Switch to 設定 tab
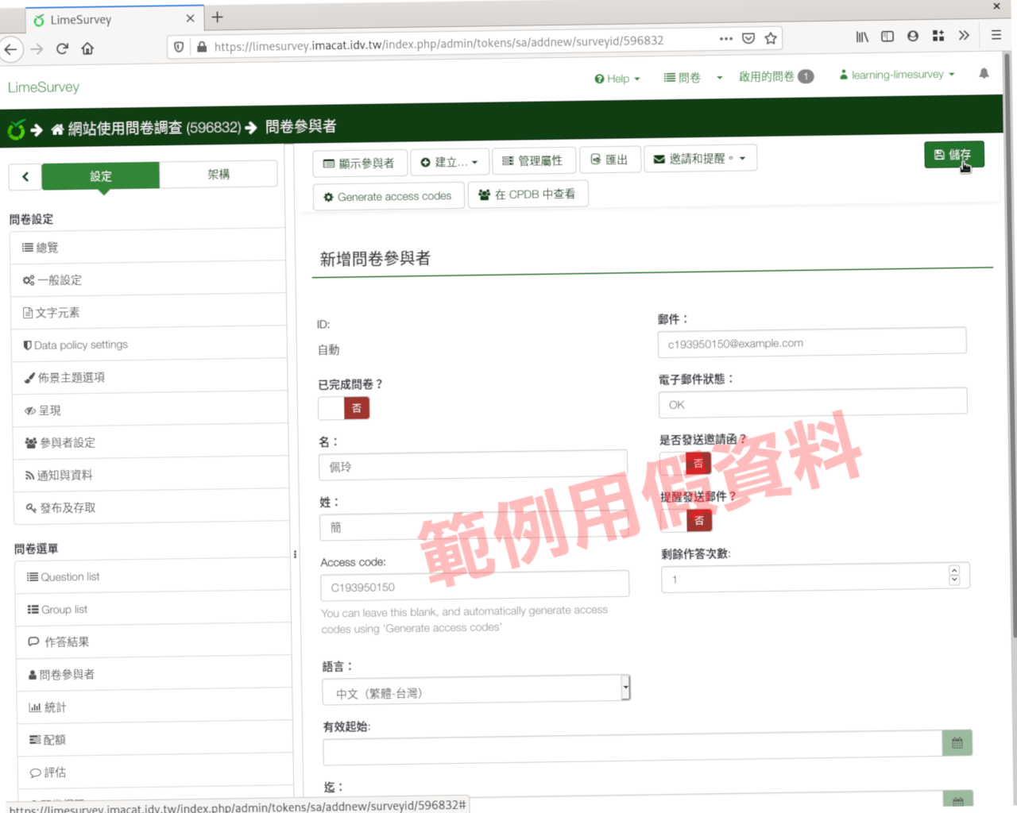Screen dimensions: 1017x813 101,176
